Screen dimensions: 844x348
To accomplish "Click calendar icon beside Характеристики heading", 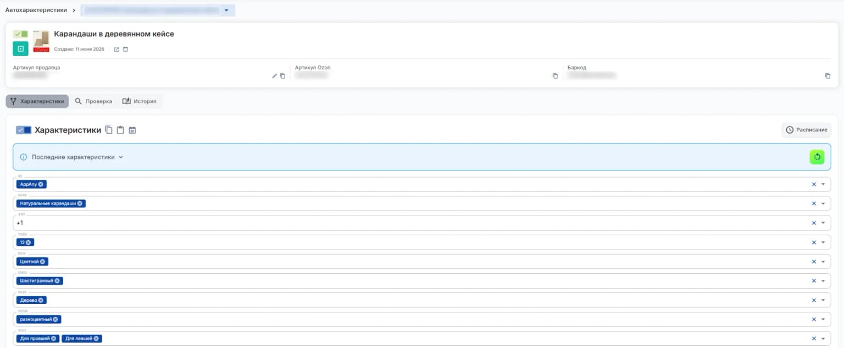I will click(x=132, y=130).
